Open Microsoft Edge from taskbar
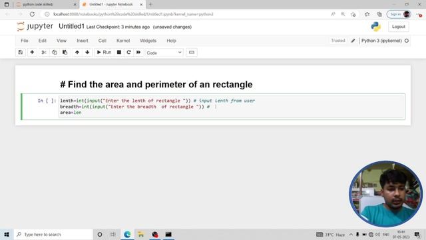This screenshot has width=426, height=240. click(x=127, y=234)
